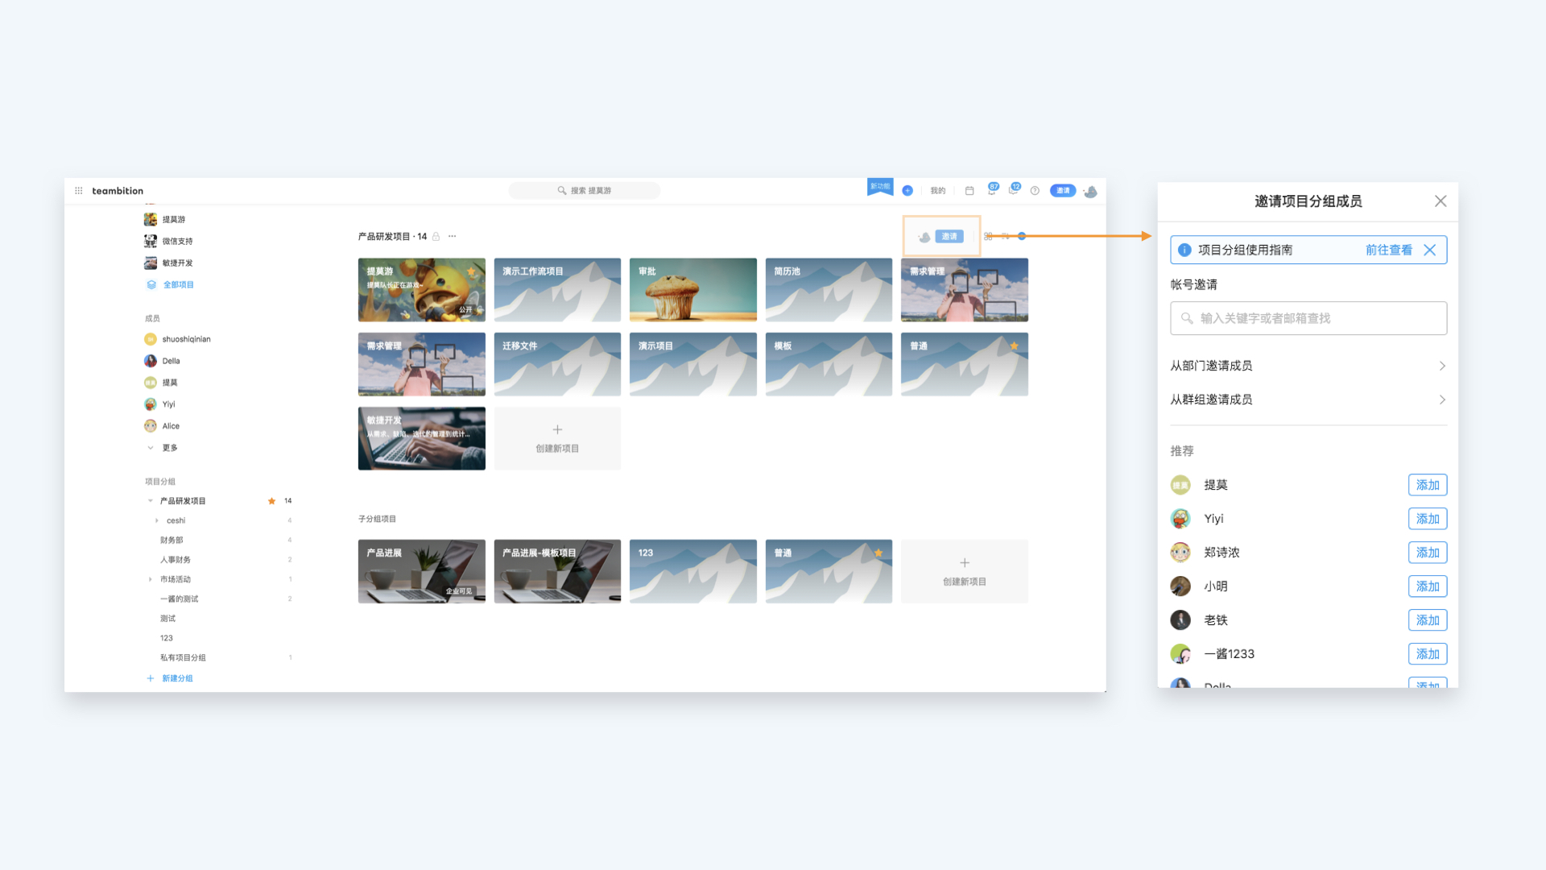Close the 邀请项目分组成员 panel
Image resolution: width=1546 pixels, height=870 pixels.
(1441, 201)
